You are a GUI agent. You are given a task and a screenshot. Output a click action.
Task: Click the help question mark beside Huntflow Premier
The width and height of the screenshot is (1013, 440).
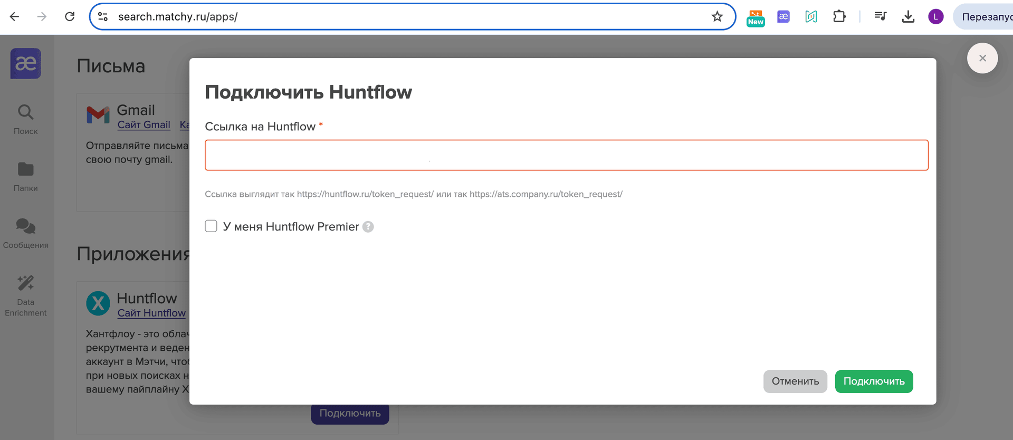[x=368, y=227]
